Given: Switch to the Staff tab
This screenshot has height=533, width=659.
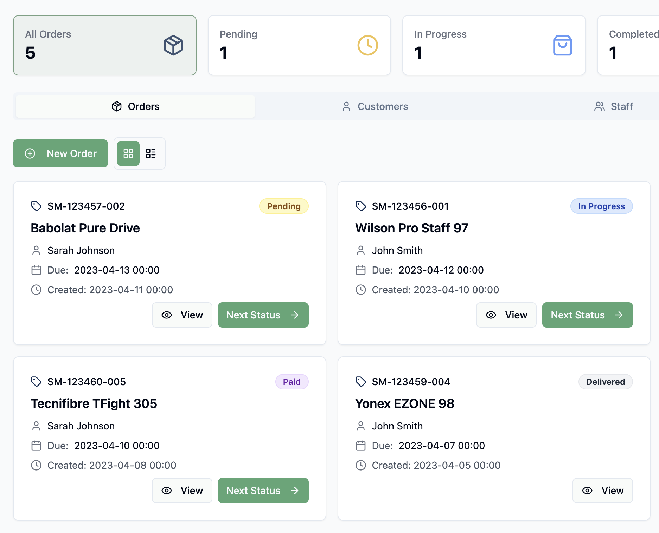Looking at the screenshot, I should tap(614, 106).
